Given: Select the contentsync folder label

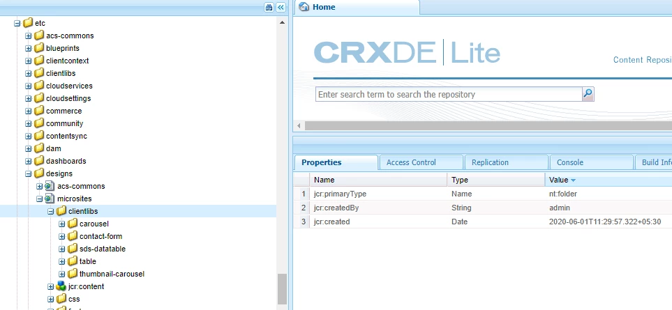Looking at the screenshot, I should click(x=66, y=136).
